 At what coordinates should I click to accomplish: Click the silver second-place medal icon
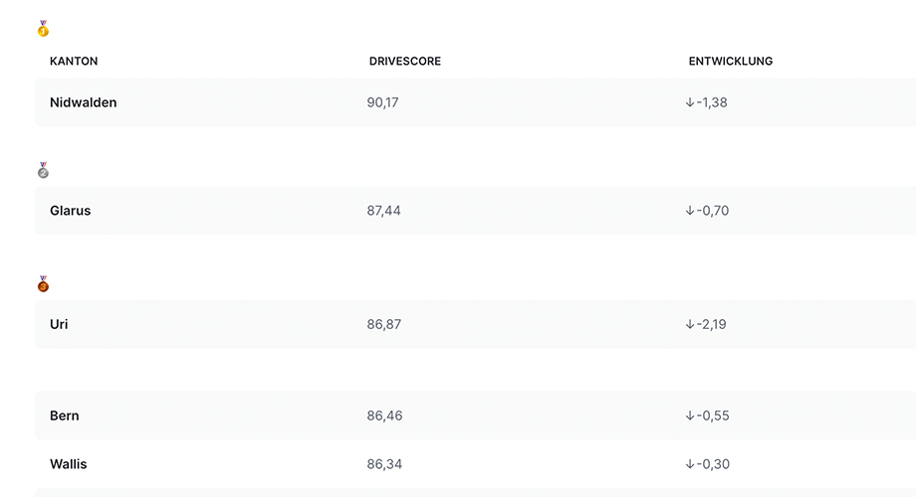[43, 170]
